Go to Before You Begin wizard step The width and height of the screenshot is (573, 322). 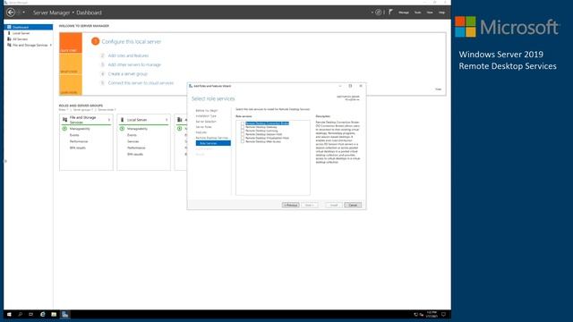[207, 111]
